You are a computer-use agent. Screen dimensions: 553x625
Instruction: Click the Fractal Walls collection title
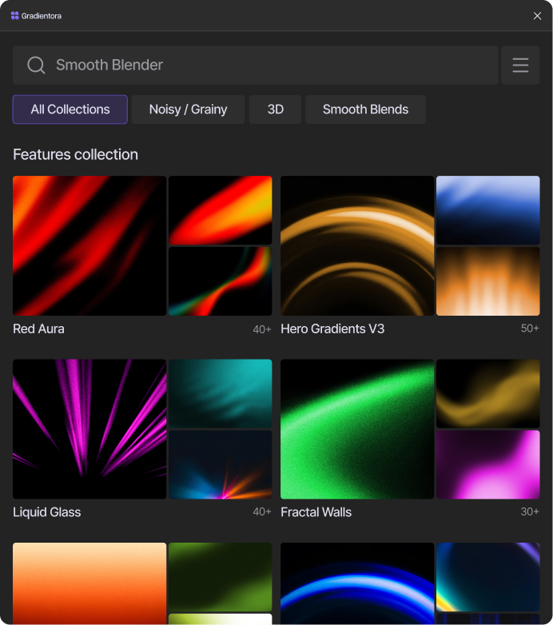316,512
